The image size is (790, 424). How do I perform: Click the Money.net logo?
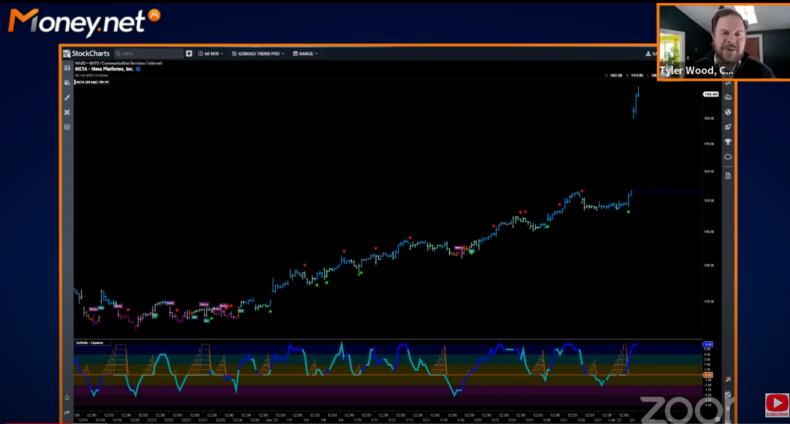point(84,22)
